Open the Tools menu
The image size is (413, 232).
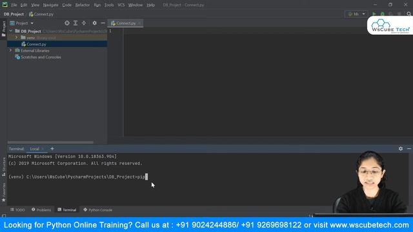[109, 5]
